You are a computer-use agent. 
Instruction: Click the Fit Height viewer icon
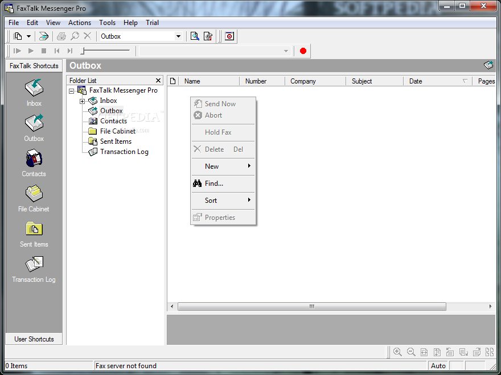click(437, 352)
